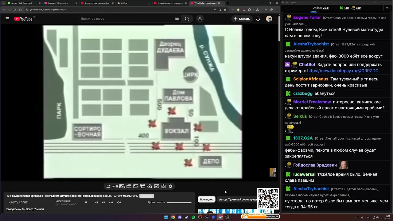The image size is (393, 221).
Task: Take a screenshot with the camera icon
Action: (163, 186)
